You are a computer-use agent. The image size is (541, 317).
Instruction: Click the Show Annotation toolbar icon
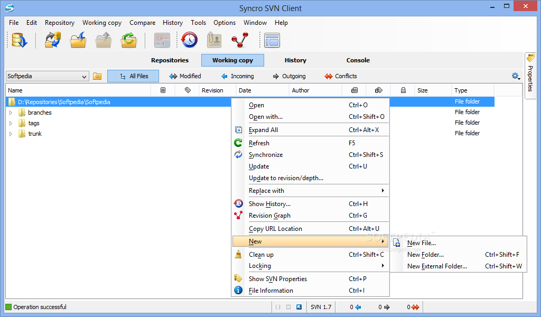point(214,40)
